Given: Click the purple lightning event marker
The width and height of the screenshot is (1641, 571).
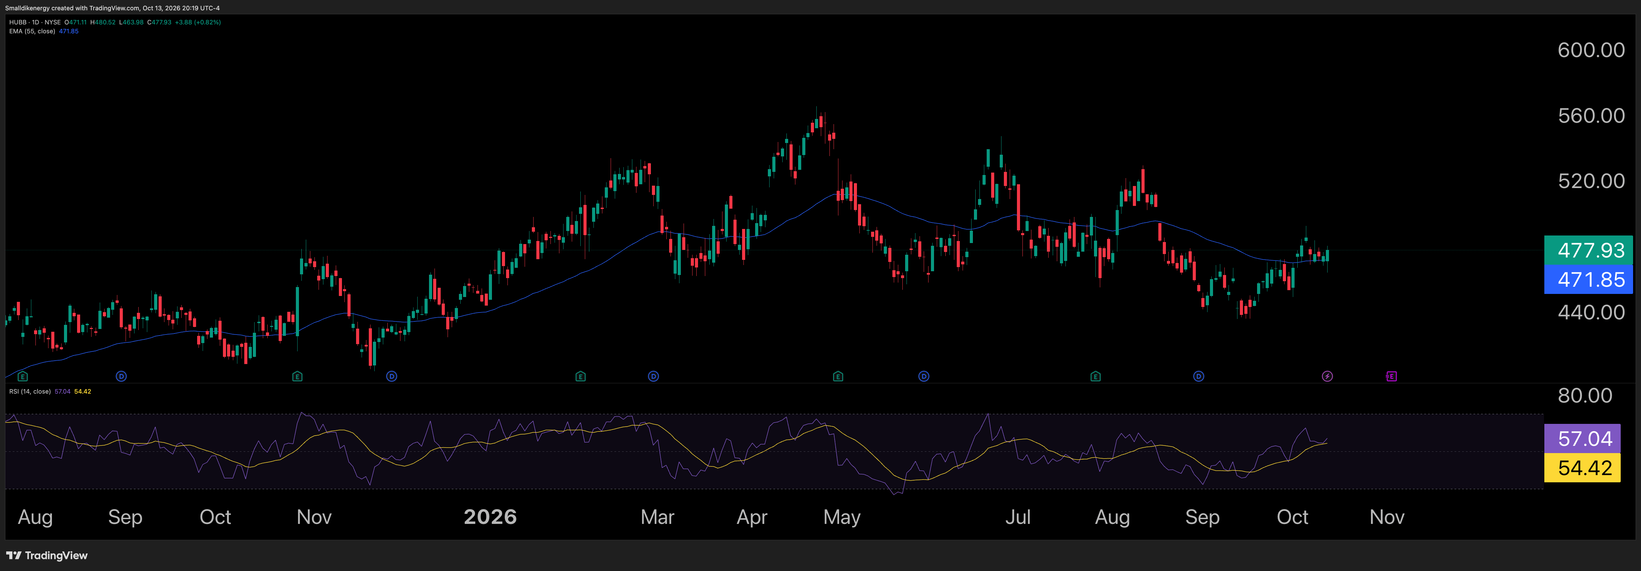Looking at the screenshot, I should click(x=1327, y=376).
